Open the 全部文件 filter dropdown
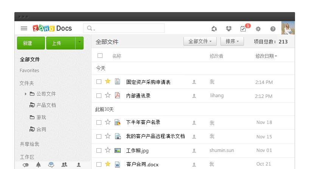 [x=200, y=41]
